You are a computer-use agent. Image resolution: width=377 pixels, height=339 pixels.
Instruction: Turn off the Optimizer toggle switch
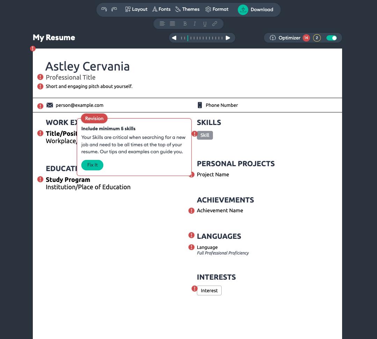point(332,38)
